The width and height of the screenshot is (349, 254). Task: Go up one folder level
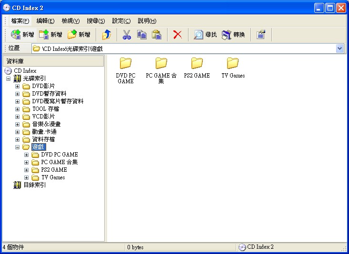[107, 35]
